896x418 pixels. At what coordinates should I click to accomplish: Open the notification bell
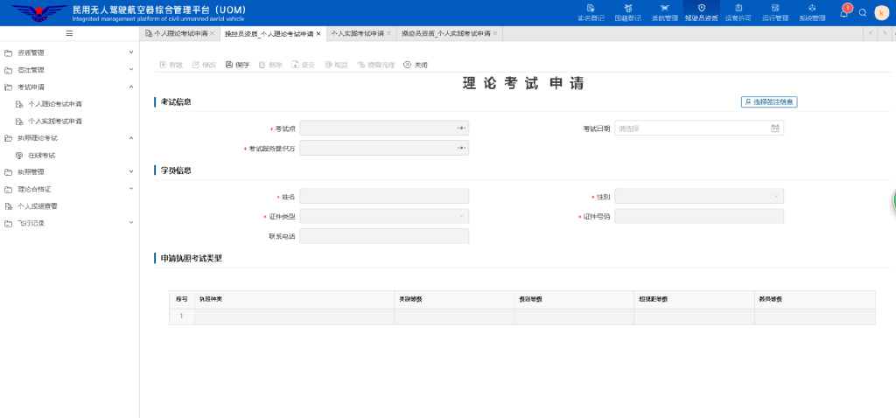coord(844,12)
